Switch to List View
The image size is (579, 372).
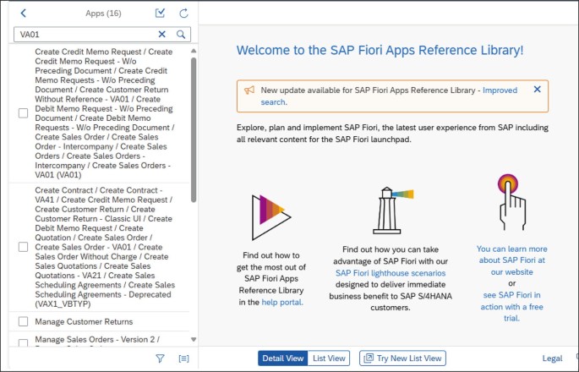pos(329,358)
